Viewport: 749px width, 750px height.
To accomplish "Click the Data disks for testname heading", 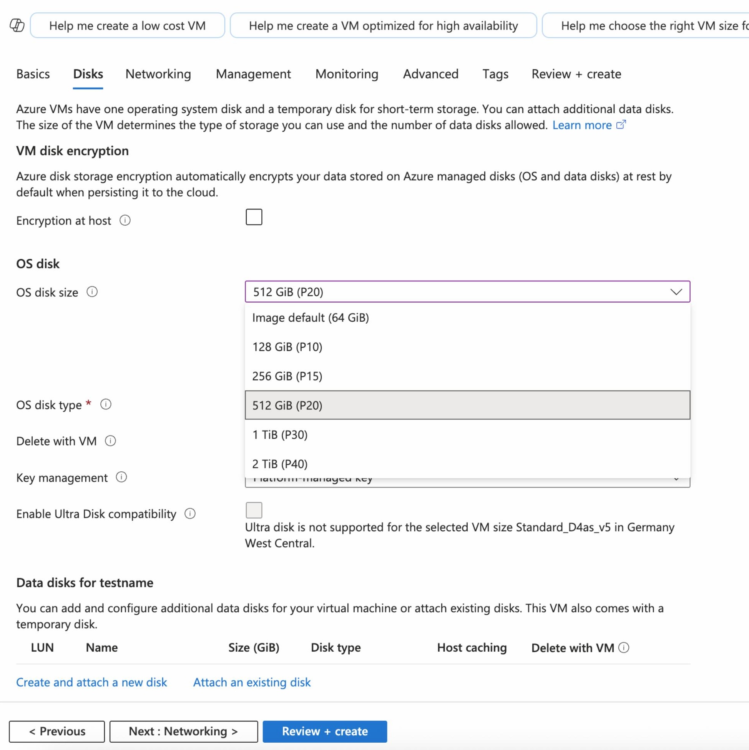I will pos(85,583).
